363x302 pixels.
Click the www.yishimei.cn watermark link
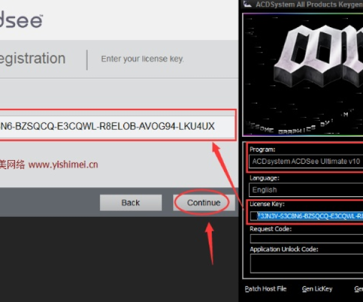pos(63,164)
